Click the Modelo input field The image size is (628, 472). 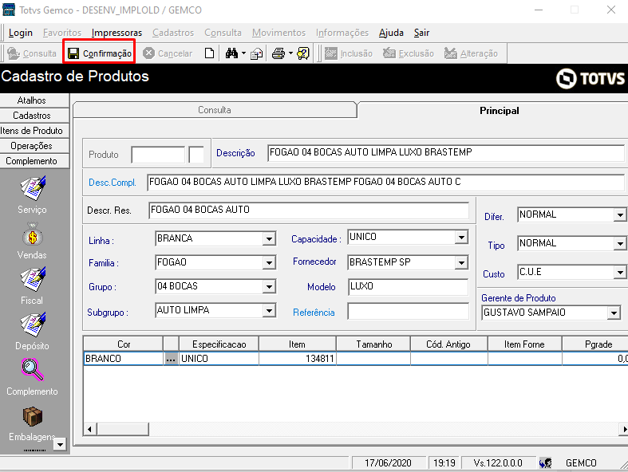point(408,287)
